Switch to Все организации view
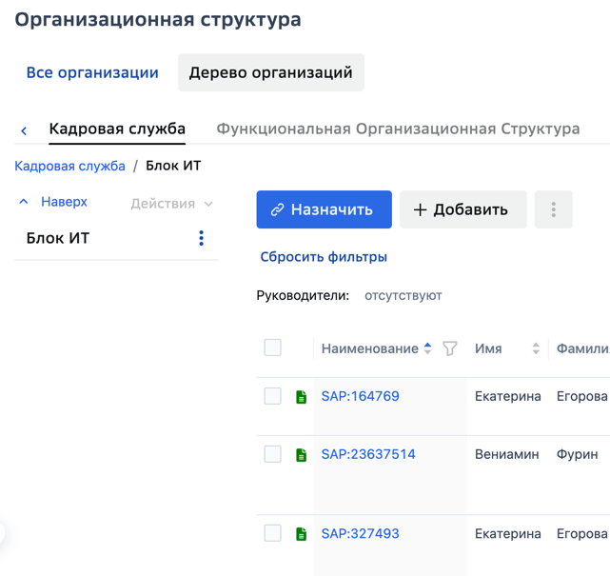Screen dimensions: 610x576 point(92,72)
